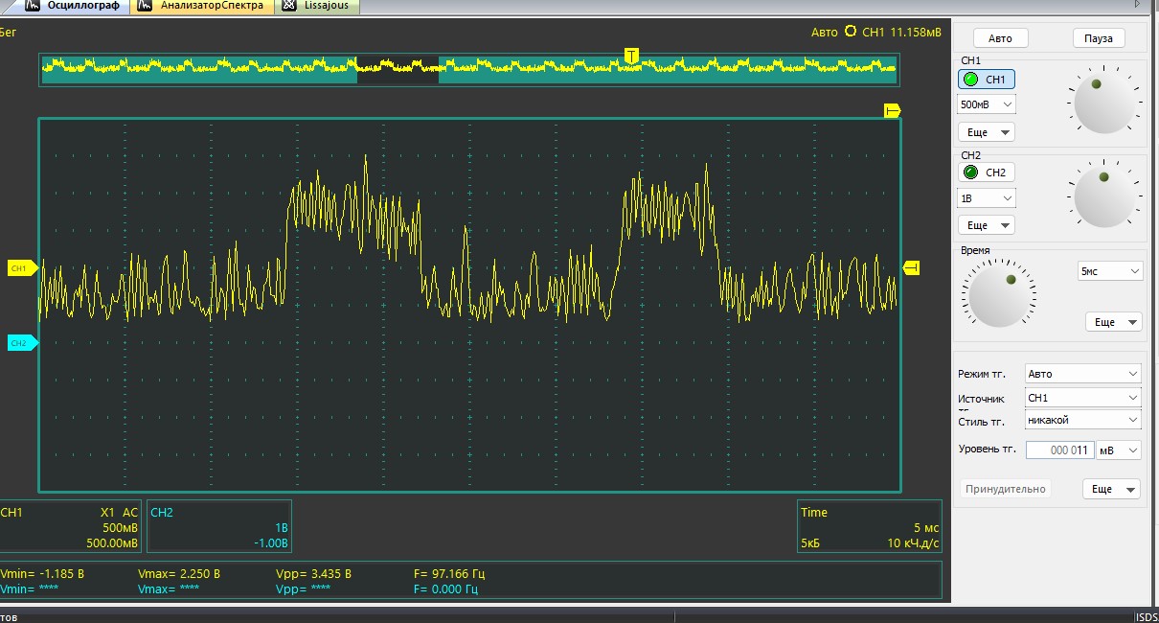Open the Lissajous tab
The width and height of the screenshot is (1159, 623).
(318, 6)
